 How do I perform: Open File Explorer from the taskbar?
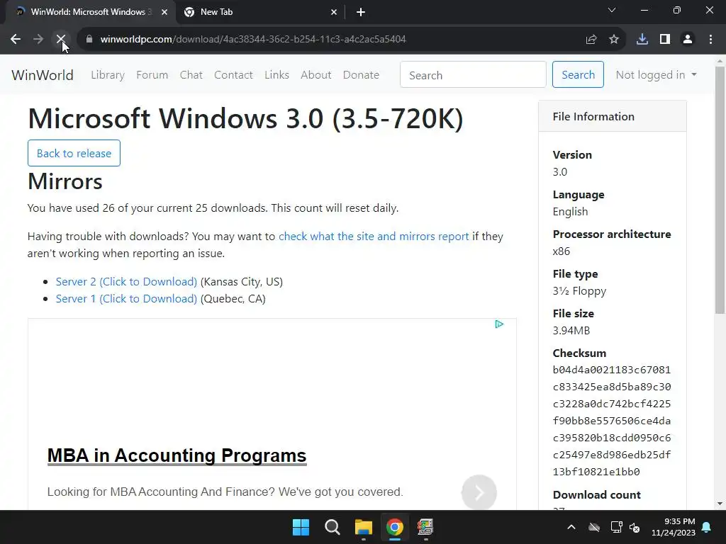click(364, 527)
